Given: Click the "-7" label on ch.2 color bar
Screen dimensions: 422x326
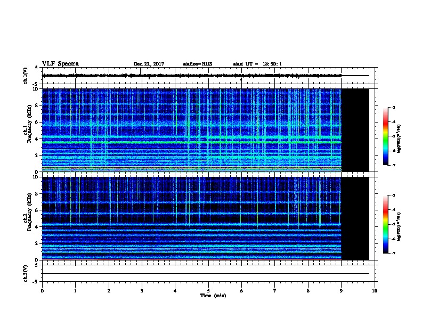Looking at the screenshot, I should coord(393,253).
